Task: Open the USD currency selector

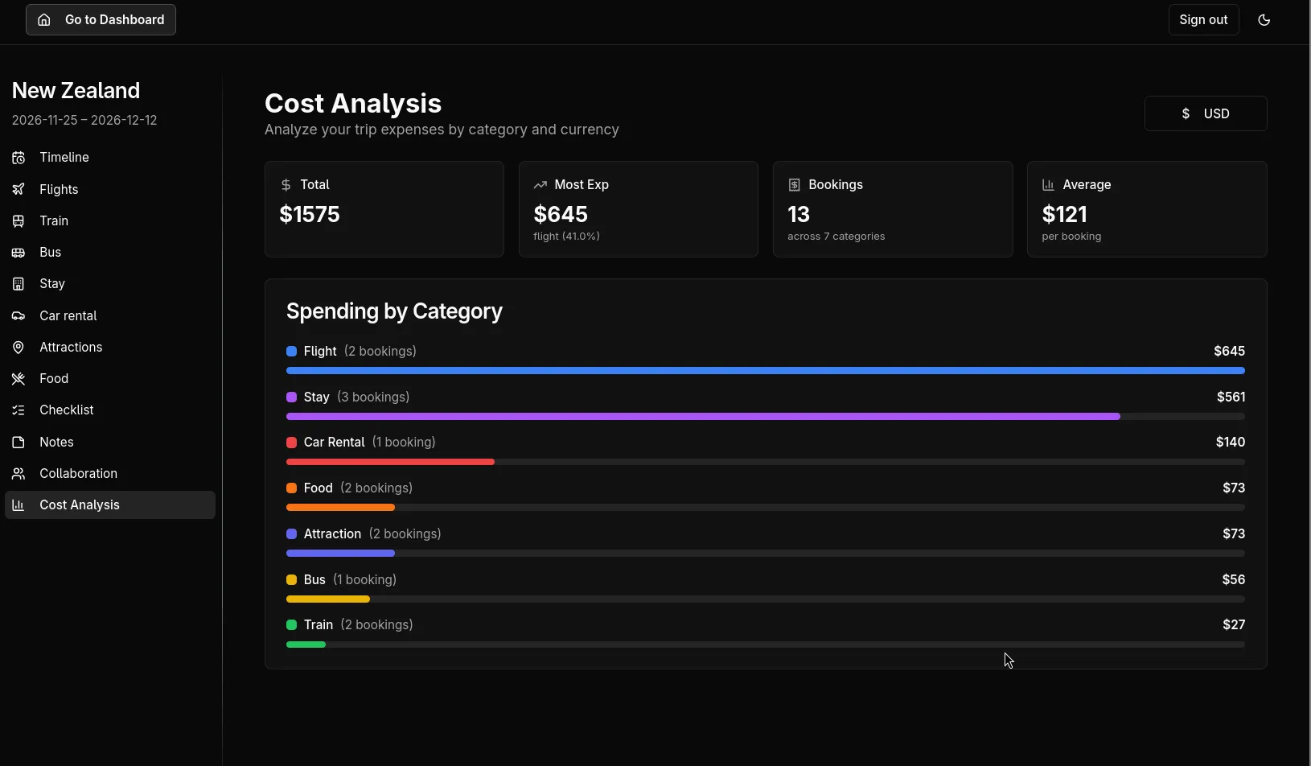Action: click(x=1206, y=113)
